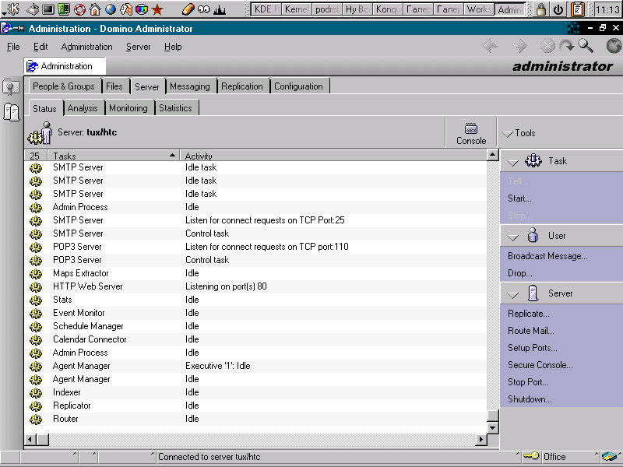
Task: Open the pencil editor icon in KDE panel
Action: (188, 9)
